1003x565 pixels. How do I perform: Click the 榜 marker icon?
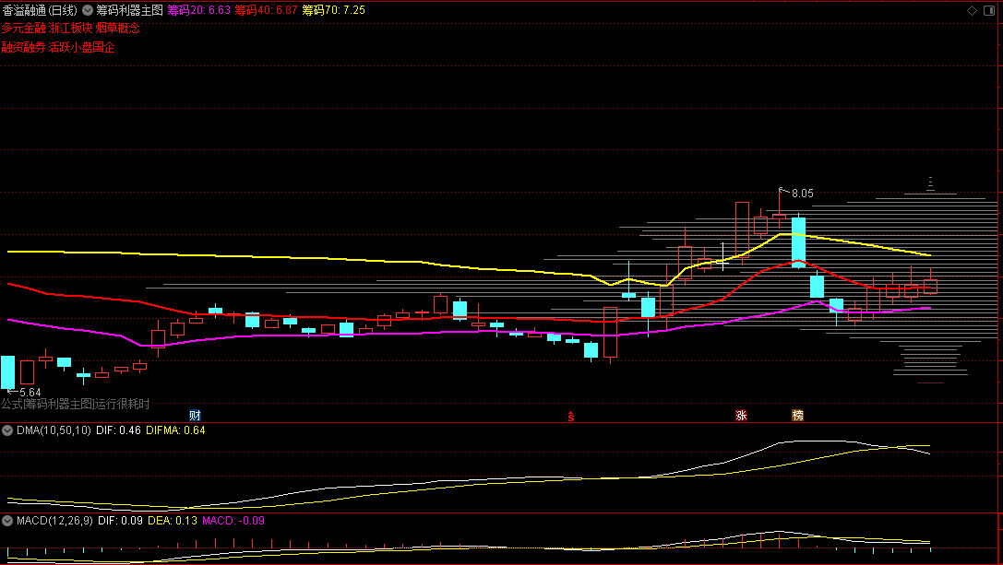point(797,416)
